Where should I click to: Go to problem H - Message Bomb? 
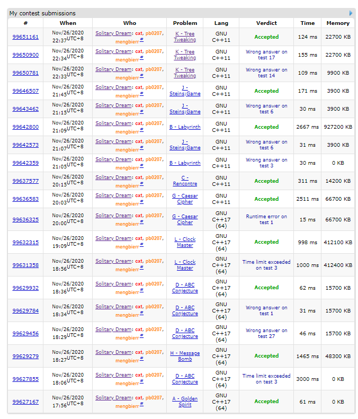(x=185, y=356)
